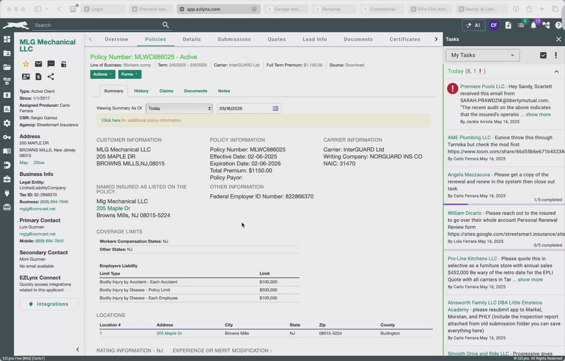Switch to the Overview tab
565x361 pixels.
click(116, 39)
